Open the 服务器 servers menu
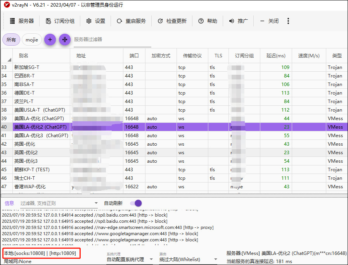 [x=22, y=21]
